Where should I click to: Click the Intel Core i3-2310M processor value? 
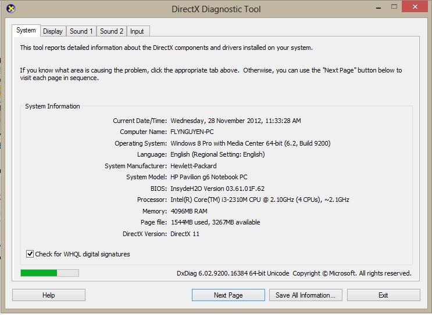click(x=260, y=200)
